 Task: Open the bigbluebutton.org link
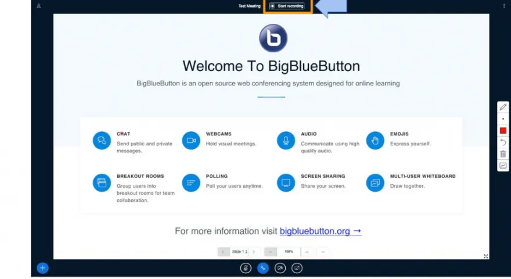tap(321, 231)
